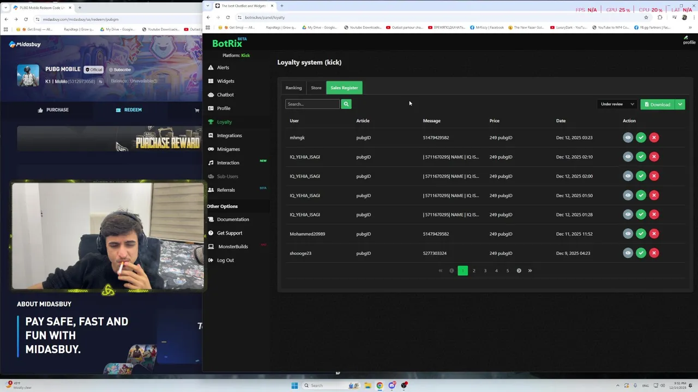Reject the Mohammed20989 sale
Viewport: 698px width, 392px height.
654,234
